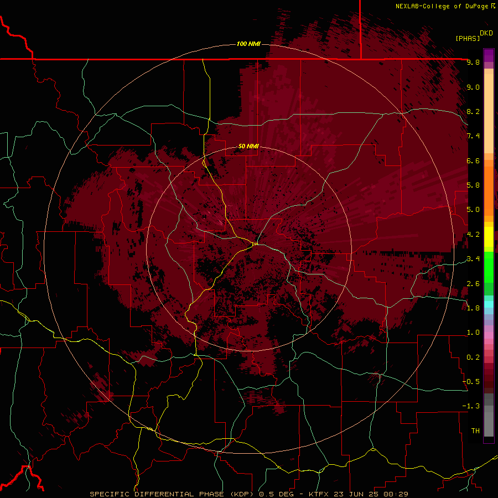This screenshot has height=498, width=498.
Task: Click the 100 NMI range ring label
Action: pyautogui.click(x=248, y=44)
